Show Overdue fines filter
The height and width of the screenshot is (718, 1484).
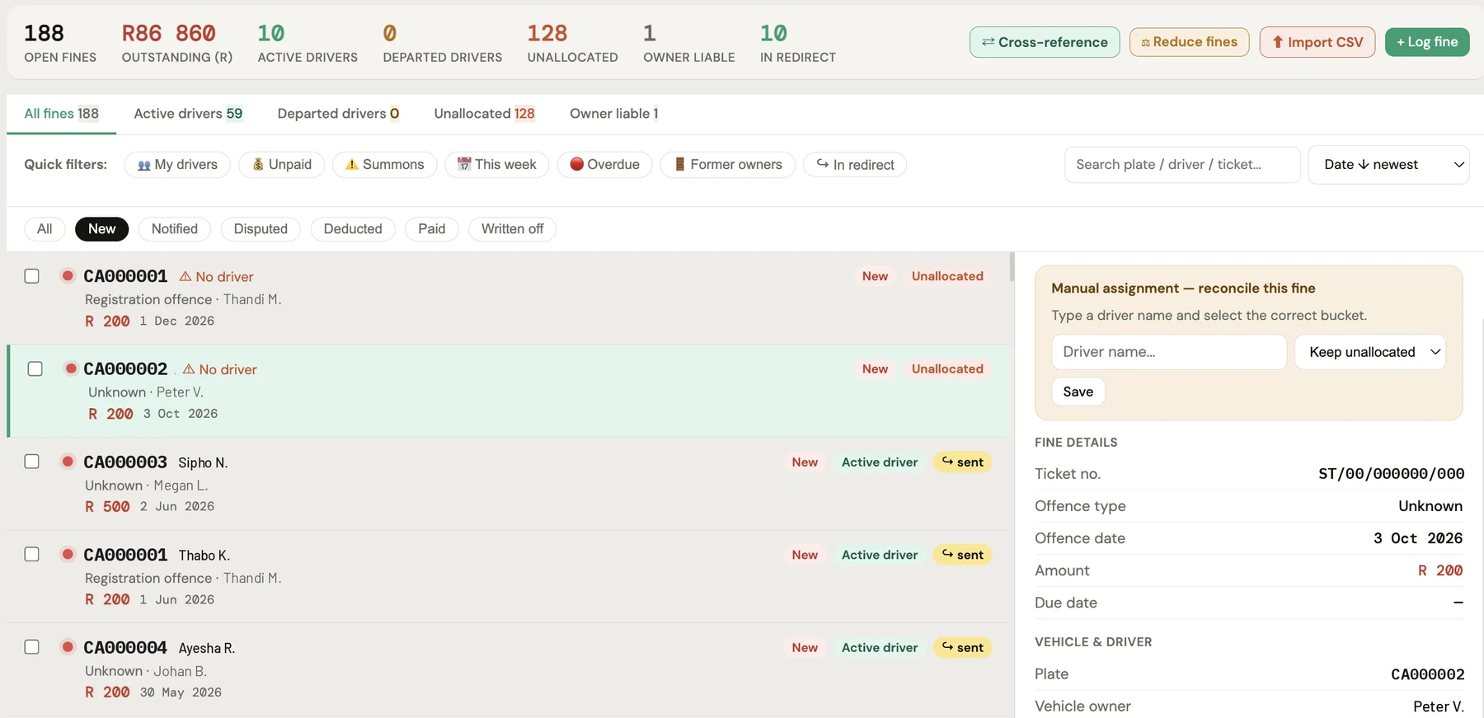click(x=604, y=165)
